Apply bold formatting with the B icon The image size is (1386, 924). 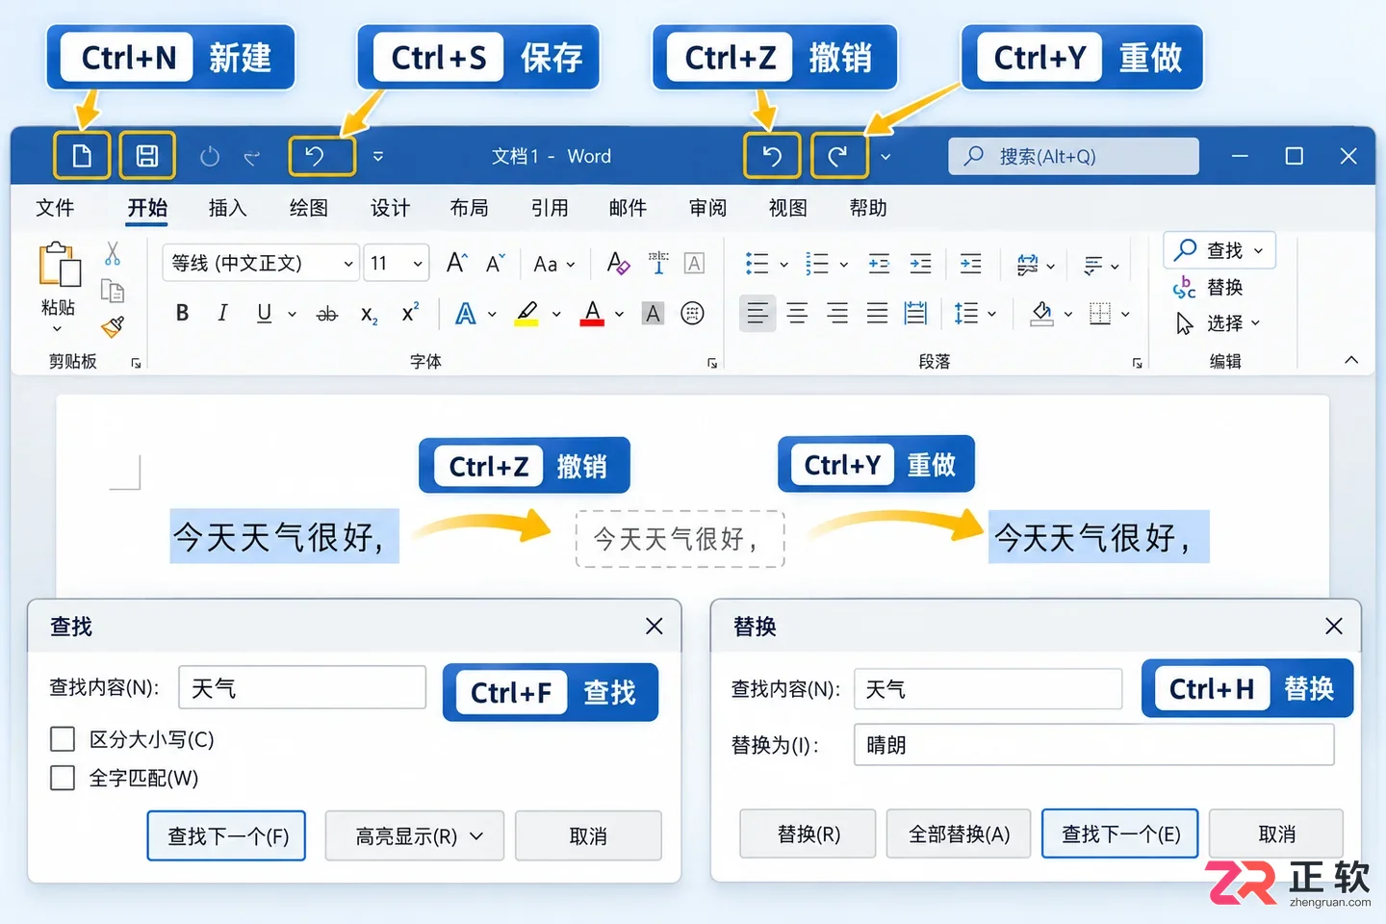(x=182, y=313)
